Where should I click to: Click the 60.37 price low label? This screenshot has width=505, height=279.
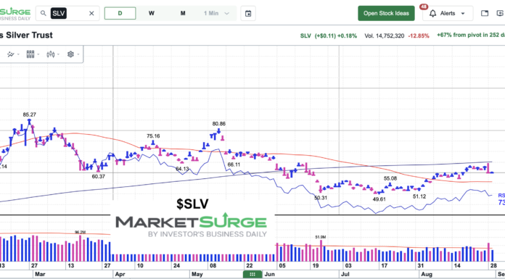tap(98, 176)
